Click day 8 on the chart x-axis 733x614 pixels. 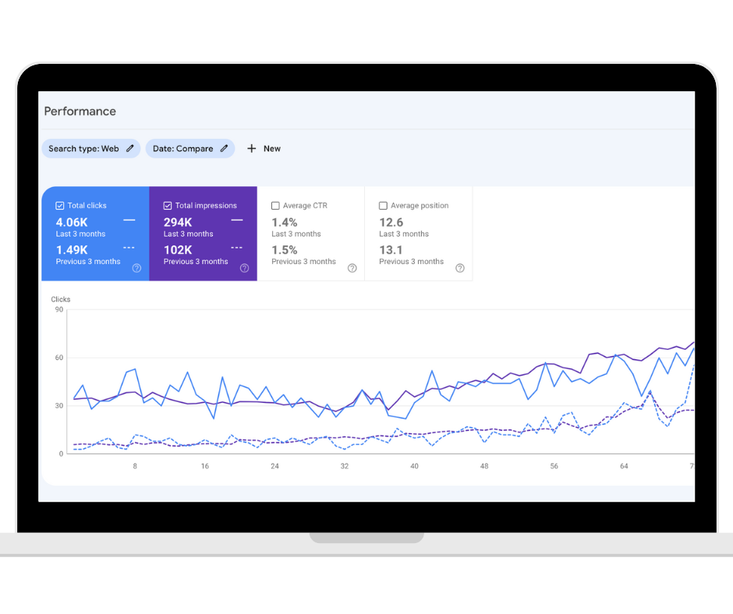point(135,466)
